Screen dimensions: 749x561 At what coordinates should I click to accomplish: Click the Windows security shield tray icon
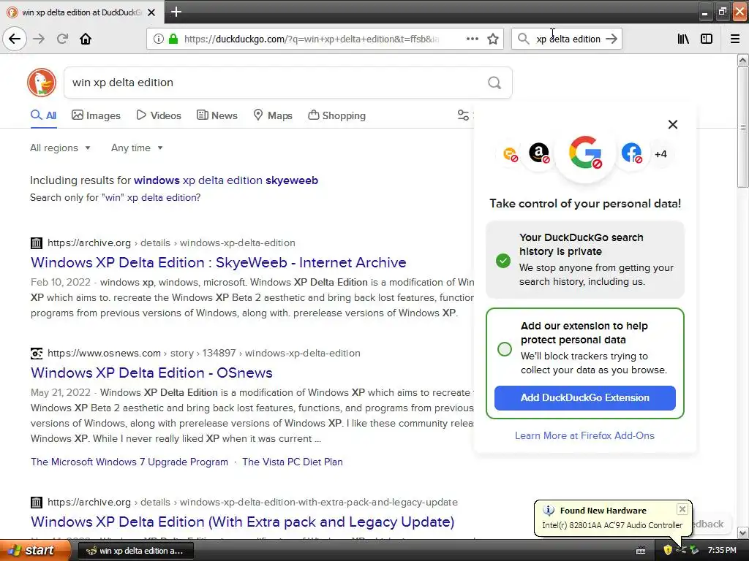668,550
